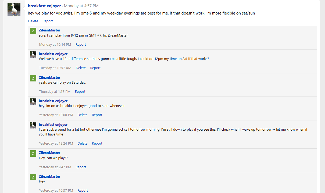This screenshot has height=193, width=325.
Task: Click the 'Monday at 4:57 PM' post timestamp
Action: 81,6
